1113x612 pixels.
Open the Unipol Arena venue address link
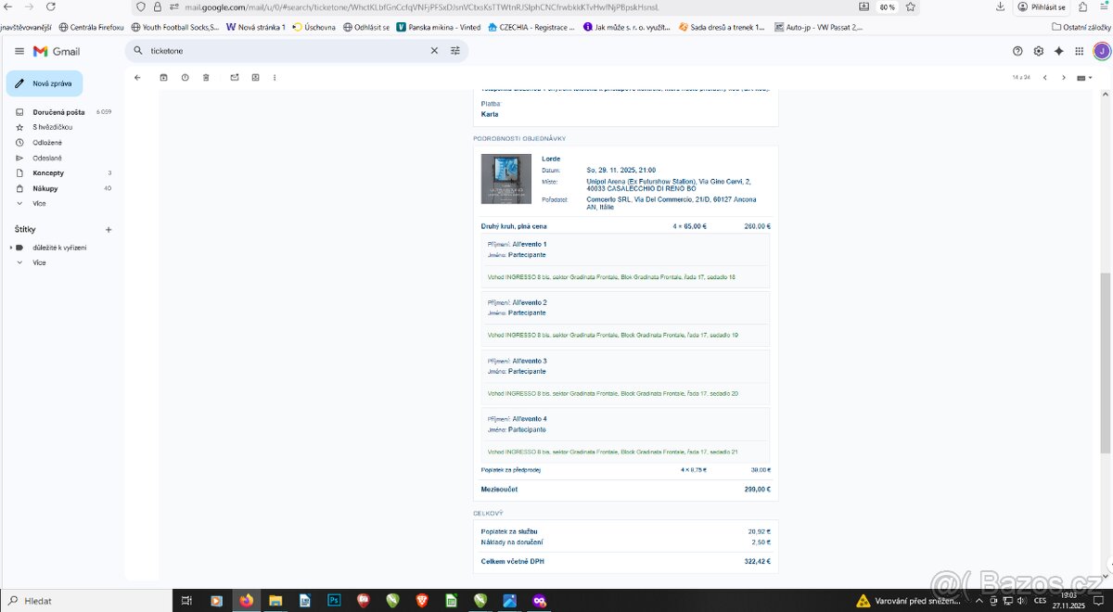pos(669,185)
